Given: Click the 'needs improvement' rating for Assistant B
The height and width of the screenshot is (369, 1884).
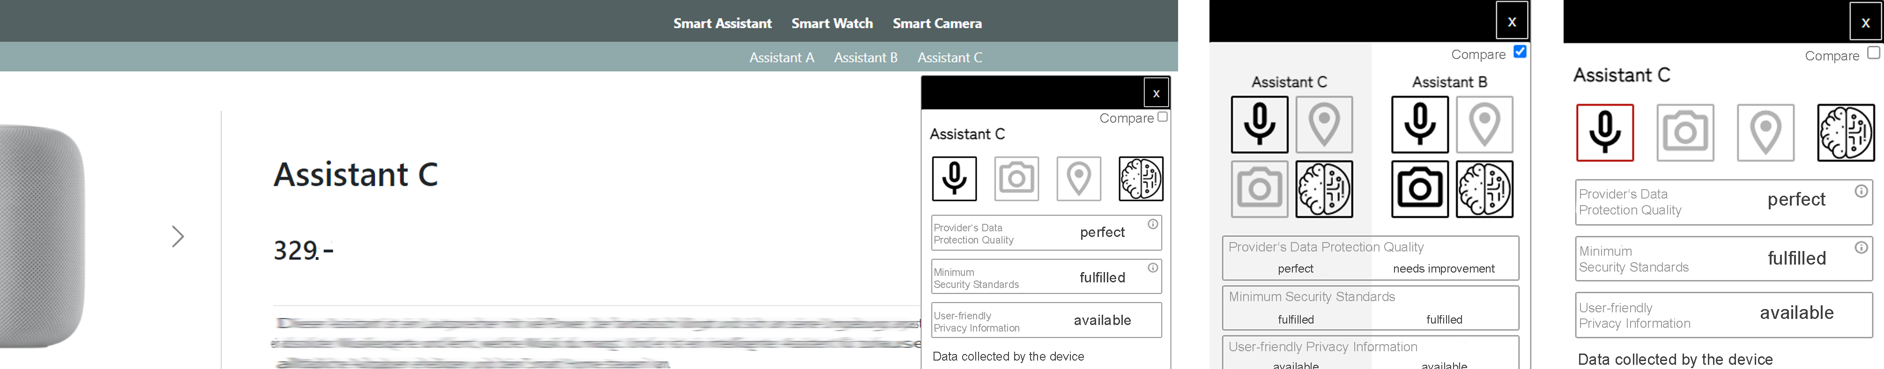Looking at the screenshot, I should (1443, 269).
